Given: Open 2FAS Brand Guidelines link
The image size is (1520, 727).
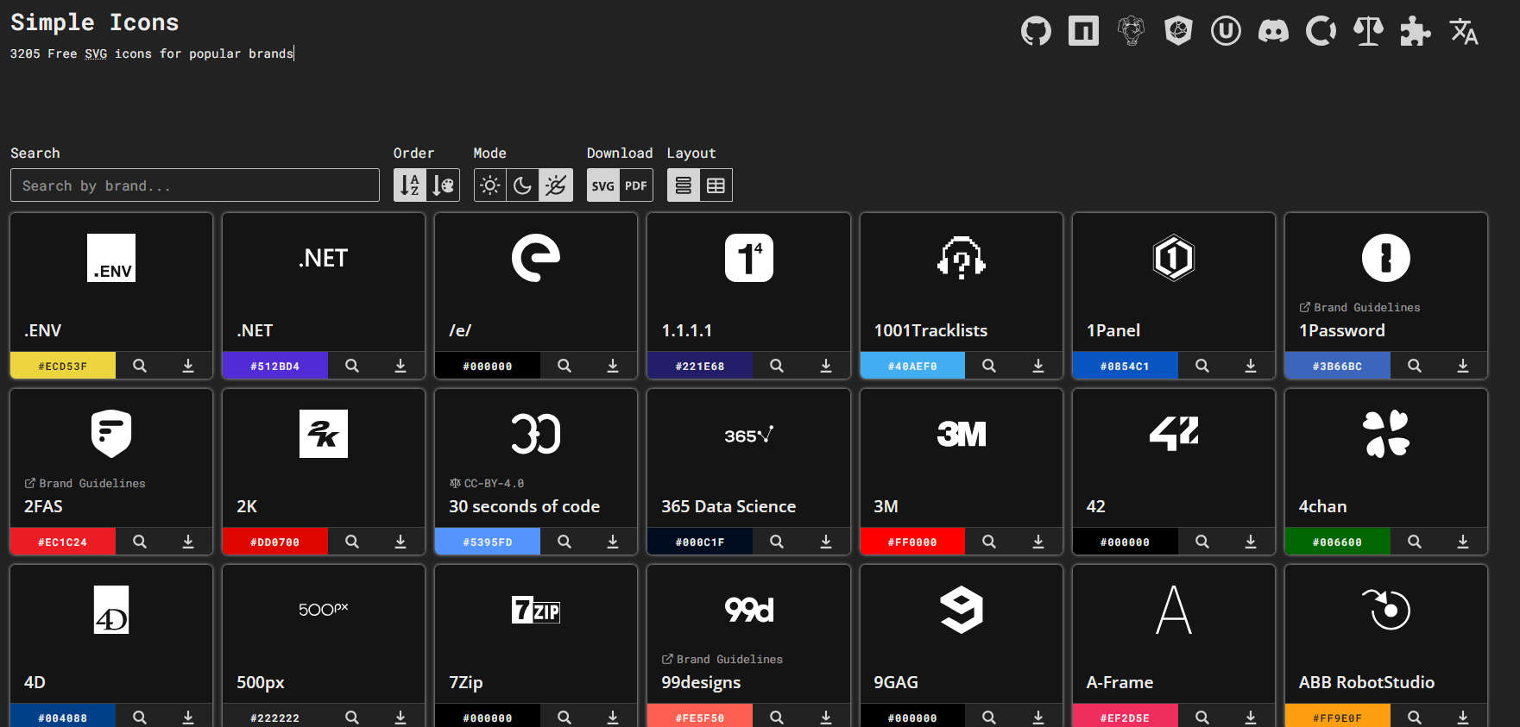Looking at the screenshot, I should click(85, 483).
